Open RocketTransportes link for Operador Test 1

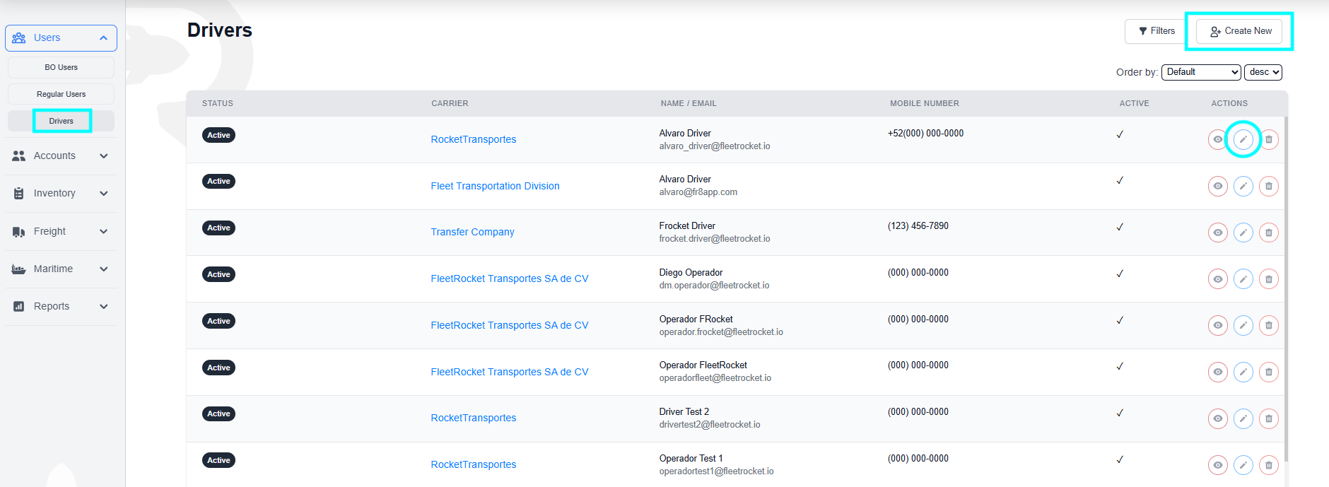[474, 464]
